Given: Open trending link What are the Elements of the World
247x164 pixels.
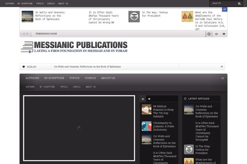Looking at the screenshot, I should click(x=210, y=21).
